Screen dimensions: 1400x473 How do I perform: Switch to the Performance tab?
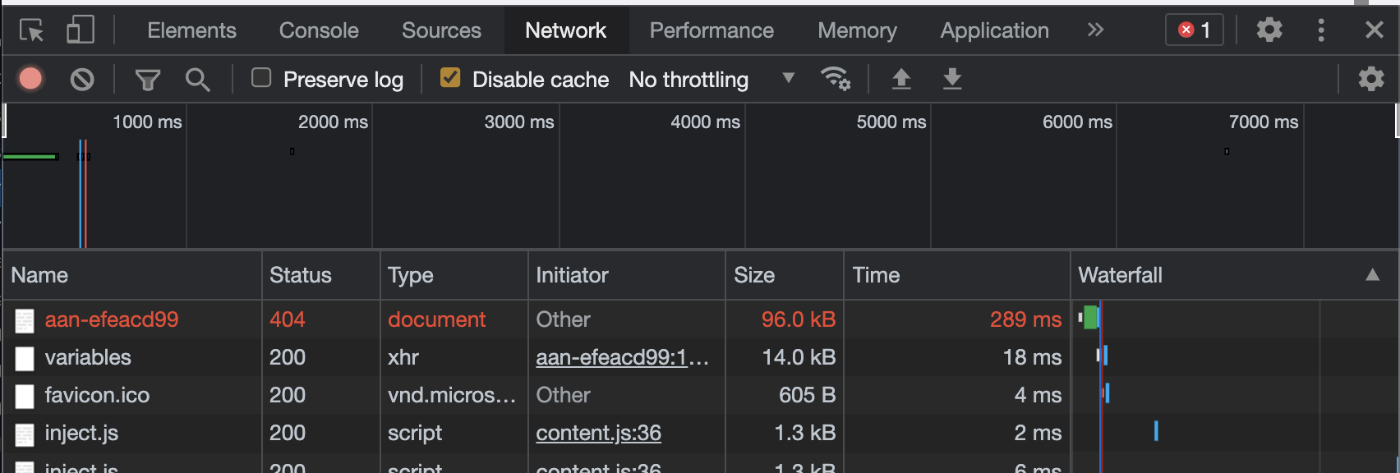[712, 30]
